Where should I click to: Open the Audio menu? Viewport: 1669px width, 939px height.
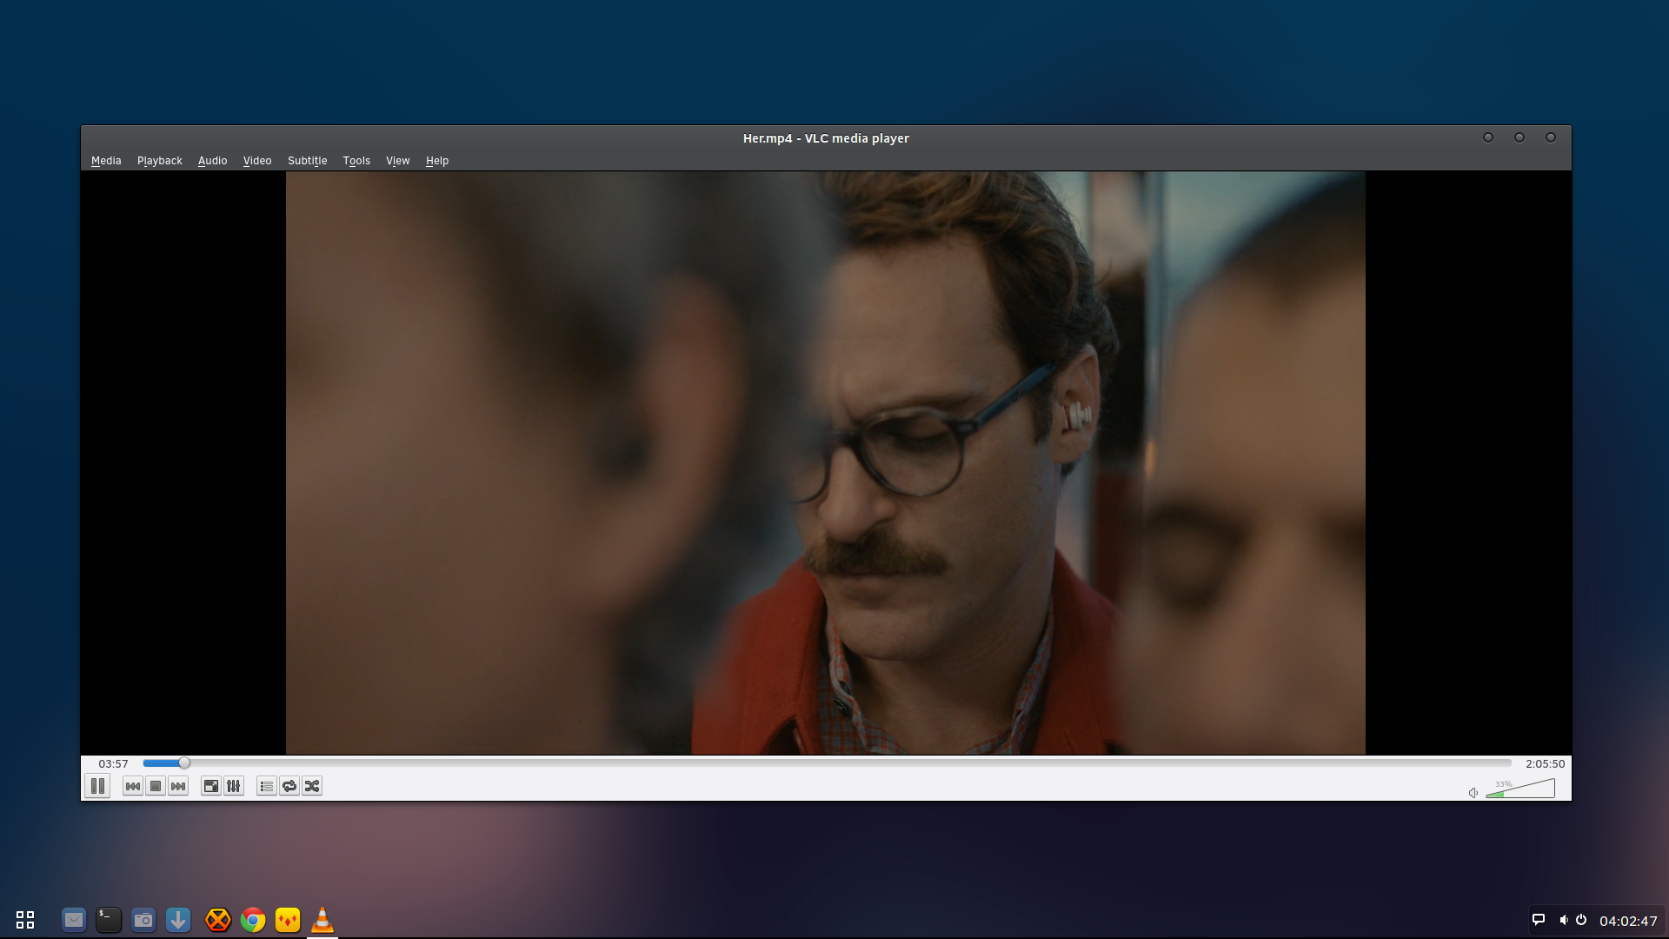click(212, 161)
